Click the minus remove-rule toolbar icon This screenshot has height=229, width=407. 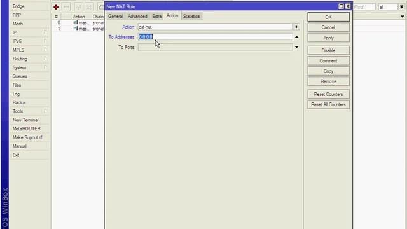tap(66, 7)
